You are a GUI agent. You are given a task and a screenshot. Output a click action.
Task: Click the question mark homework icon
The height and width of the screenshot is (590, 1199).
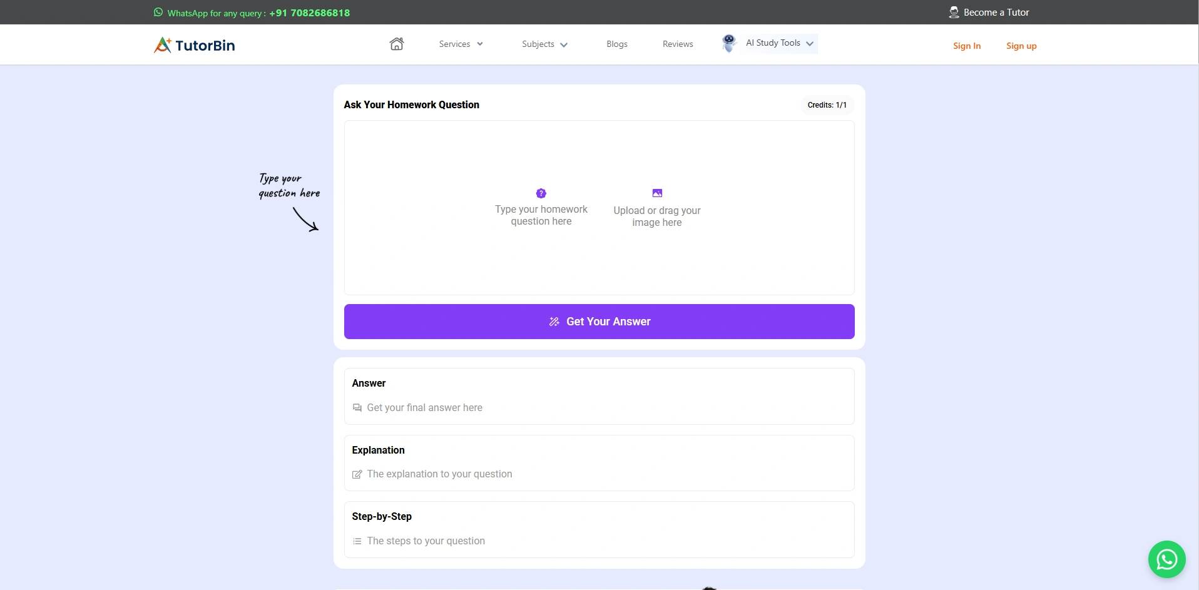541,193
